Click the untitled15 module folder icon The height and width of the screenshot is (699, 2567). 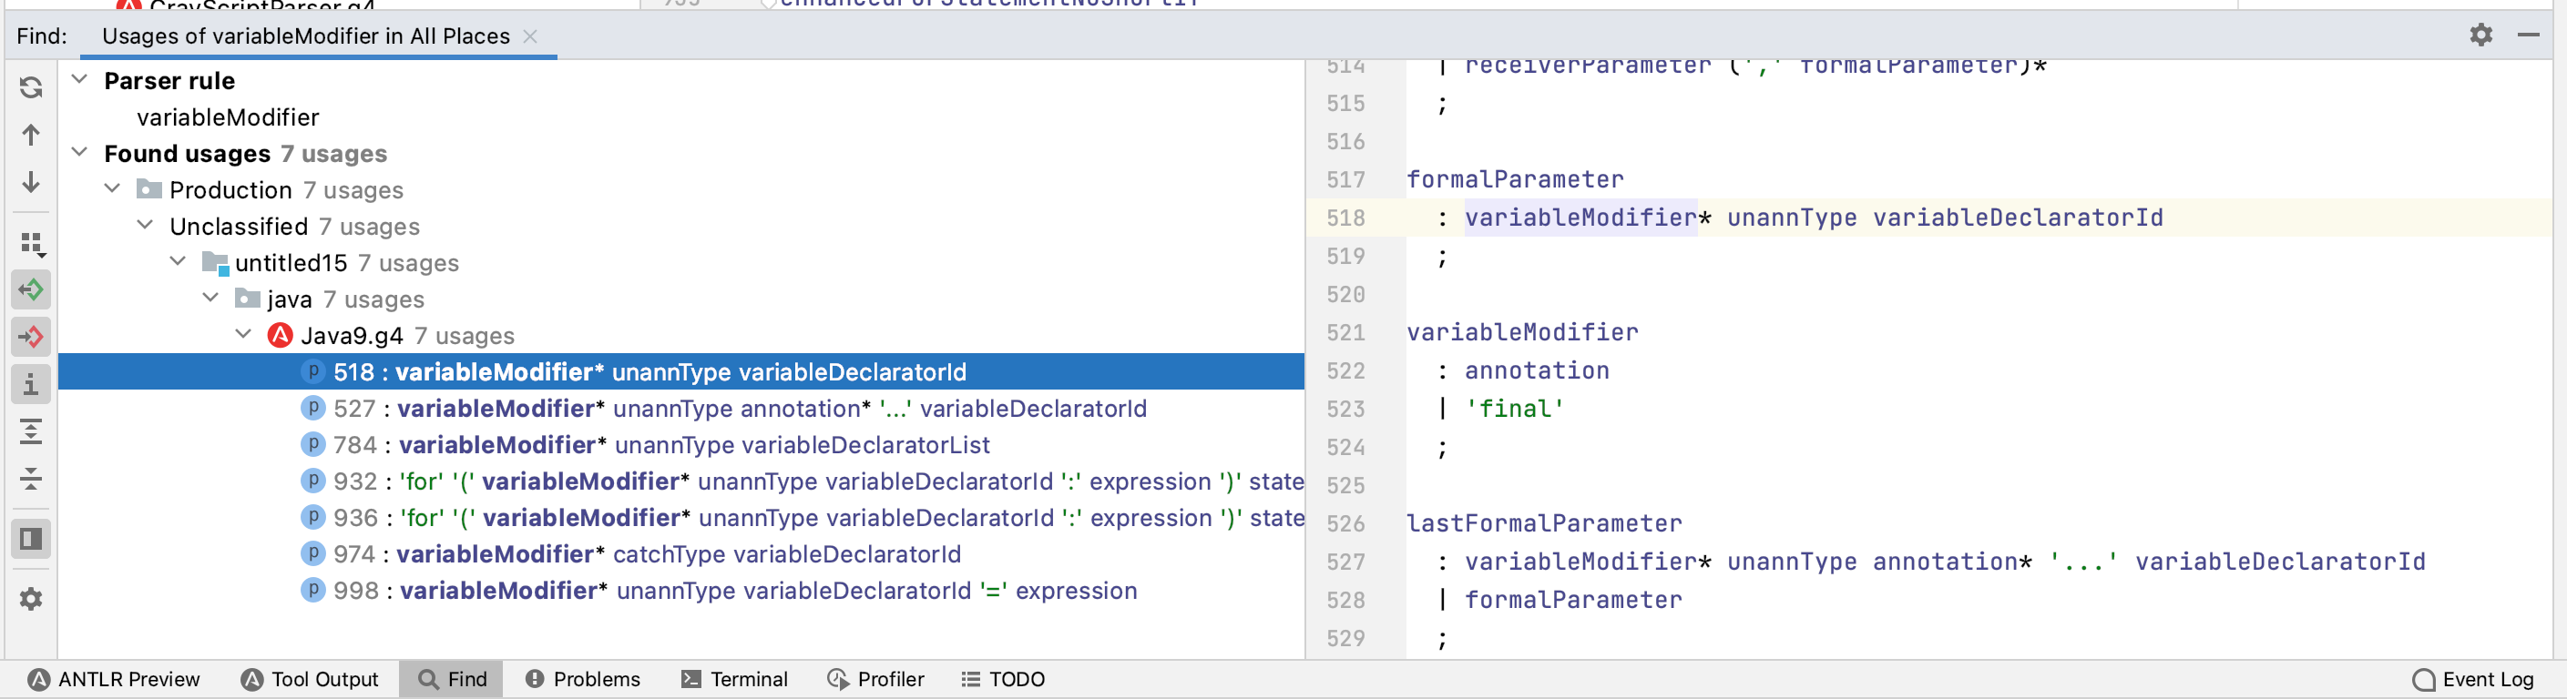click(x=215, y=263)
